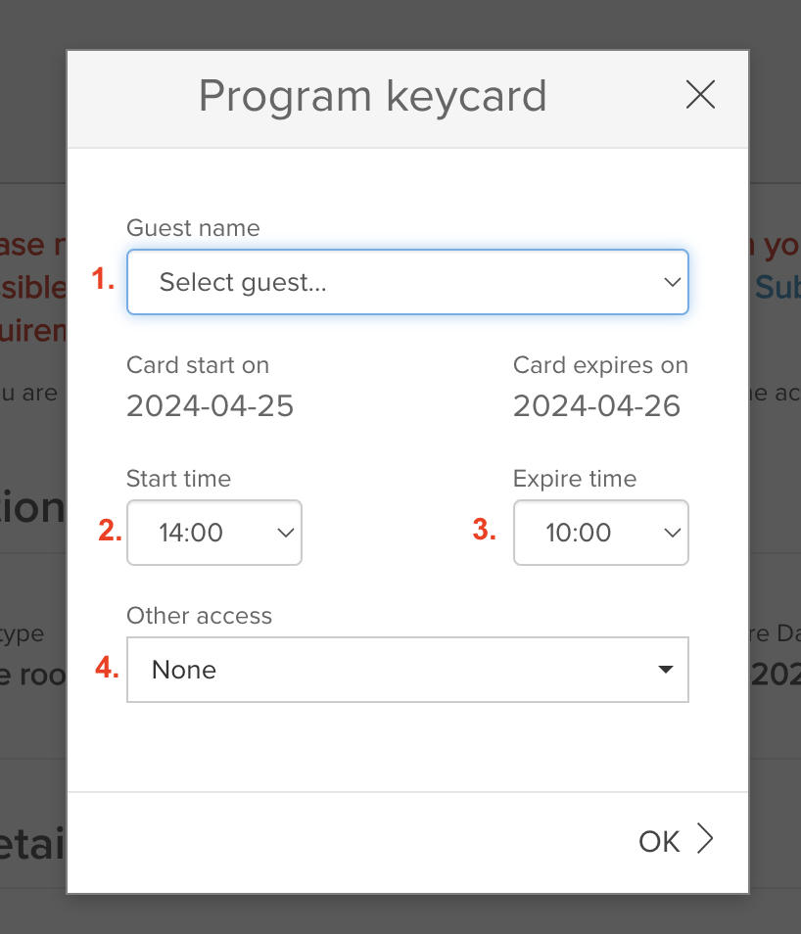Click the dropdown arrow next to None

[x=667, y=670]
